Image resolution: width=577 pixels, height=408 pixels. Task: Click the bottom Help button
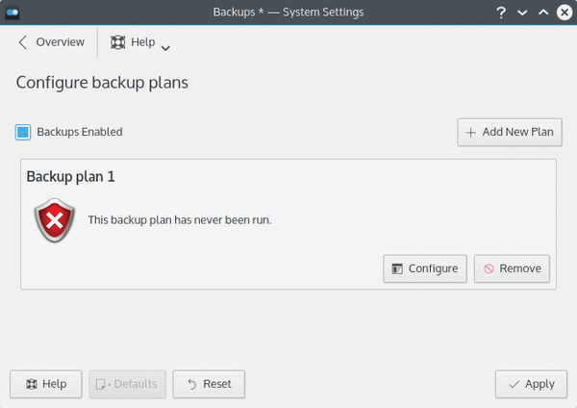click(x=46, y=385)
